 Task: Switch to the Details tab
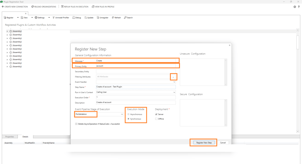25,137
